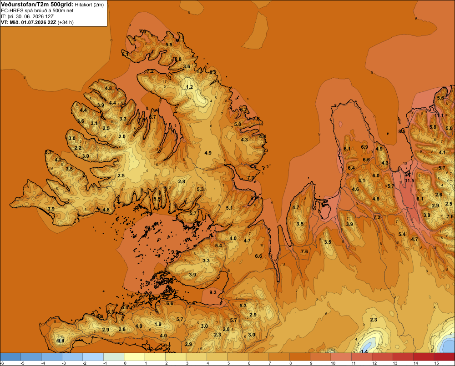Click the '1.2' temperature value on the map

point(189,87)
